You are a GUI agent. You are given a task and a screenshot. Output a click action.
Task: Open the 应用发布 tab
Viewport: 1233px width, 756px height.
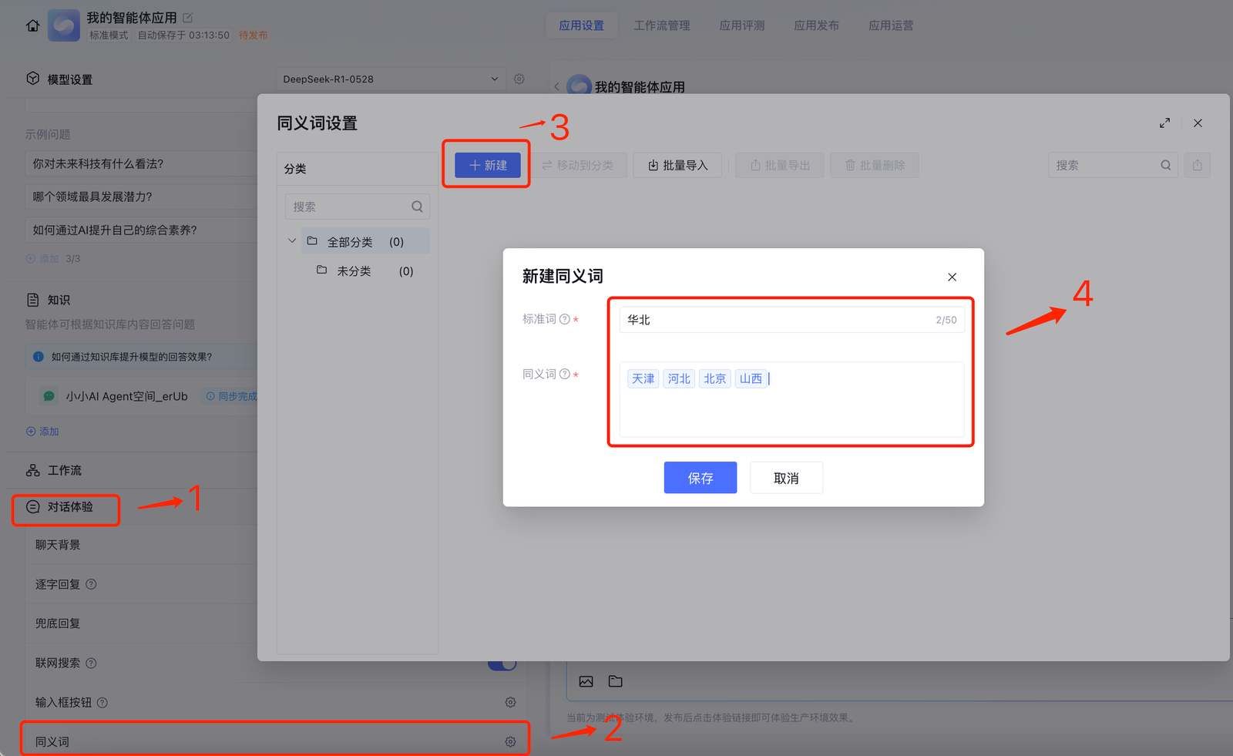pos(816,25)
